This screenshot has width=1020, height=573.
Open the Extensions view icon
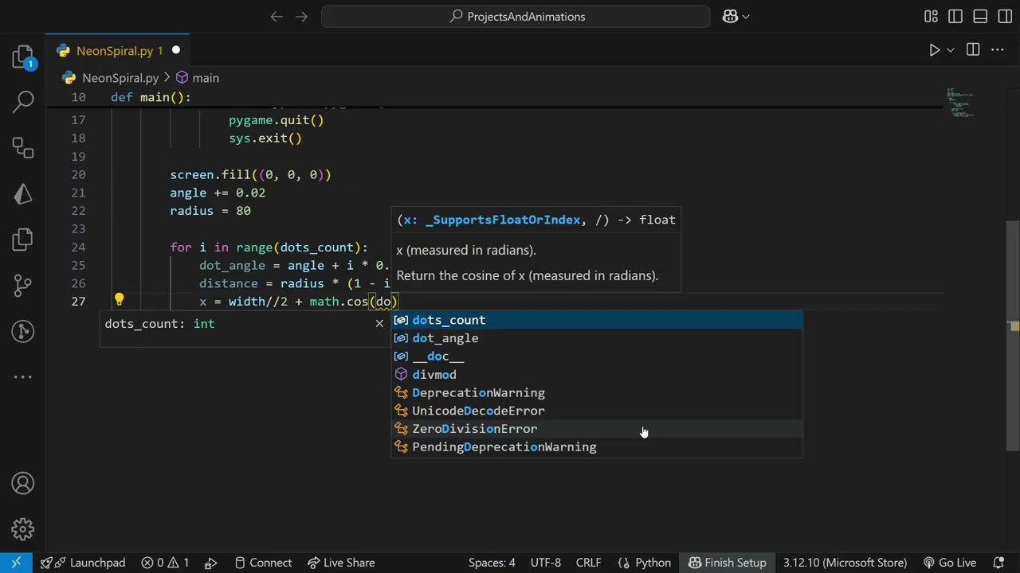(x=23, y=147)
